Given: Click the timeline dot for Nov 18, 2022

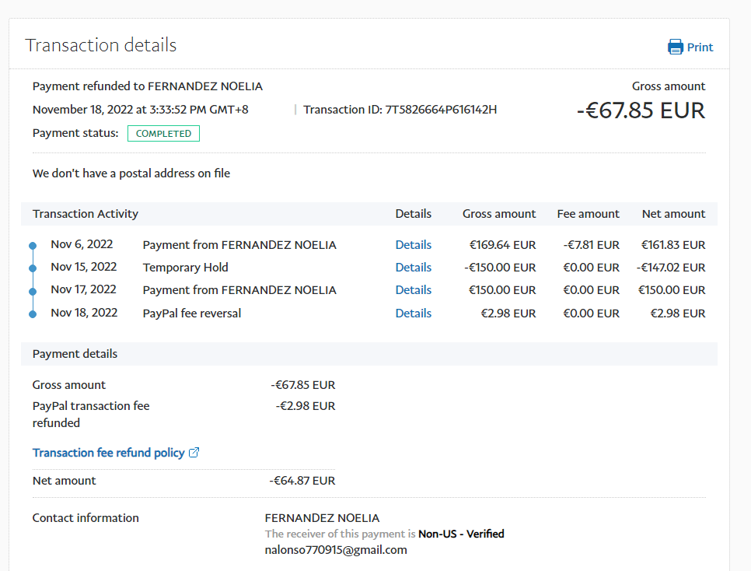Looking at the screenshot, I should tap(32, 314).
